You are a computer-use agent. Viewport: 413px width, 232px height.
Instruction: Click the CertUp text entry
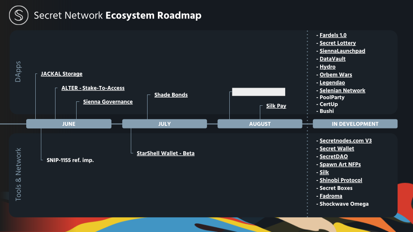coord(329,104)
